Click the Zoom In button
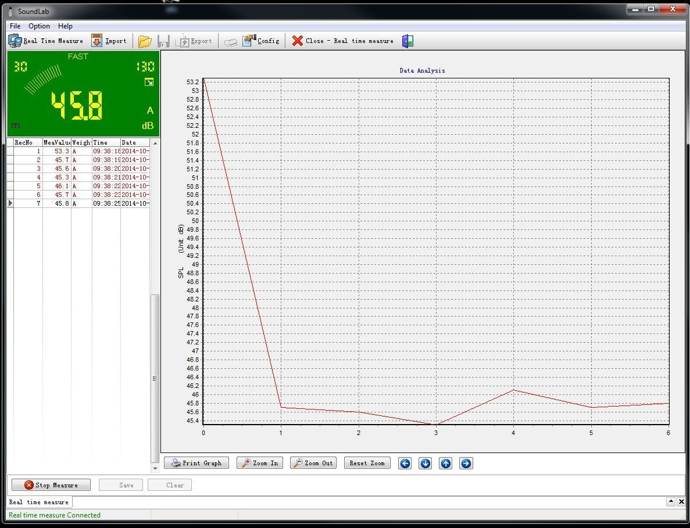The width and height of the screenshot is (690, 528). point(260,463)
